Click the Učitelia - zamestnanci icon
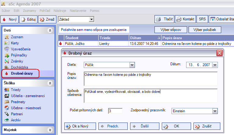The width and height of the screenshot is (234, 135). pyautogui.click(x=7, y=96)
